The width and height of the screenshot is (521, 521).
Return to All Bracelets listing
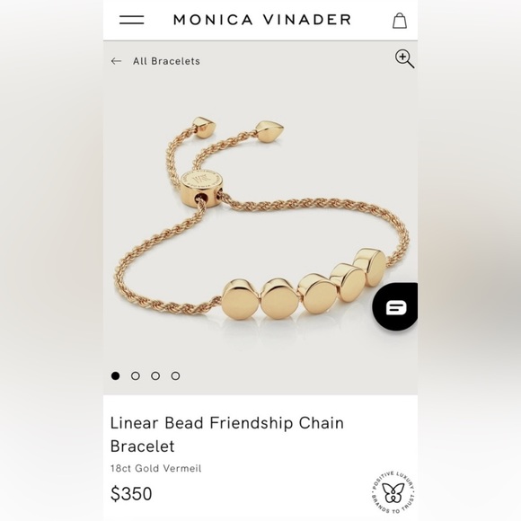[x=166, y=61]
